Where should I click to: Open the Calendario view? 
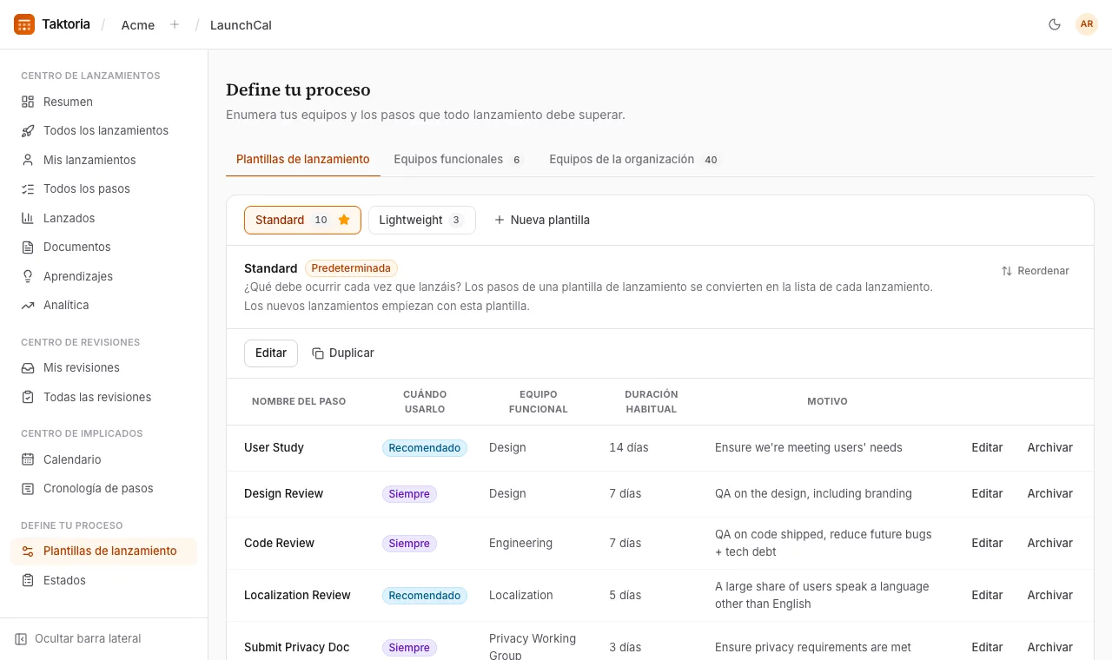click(x=104, y=459)
